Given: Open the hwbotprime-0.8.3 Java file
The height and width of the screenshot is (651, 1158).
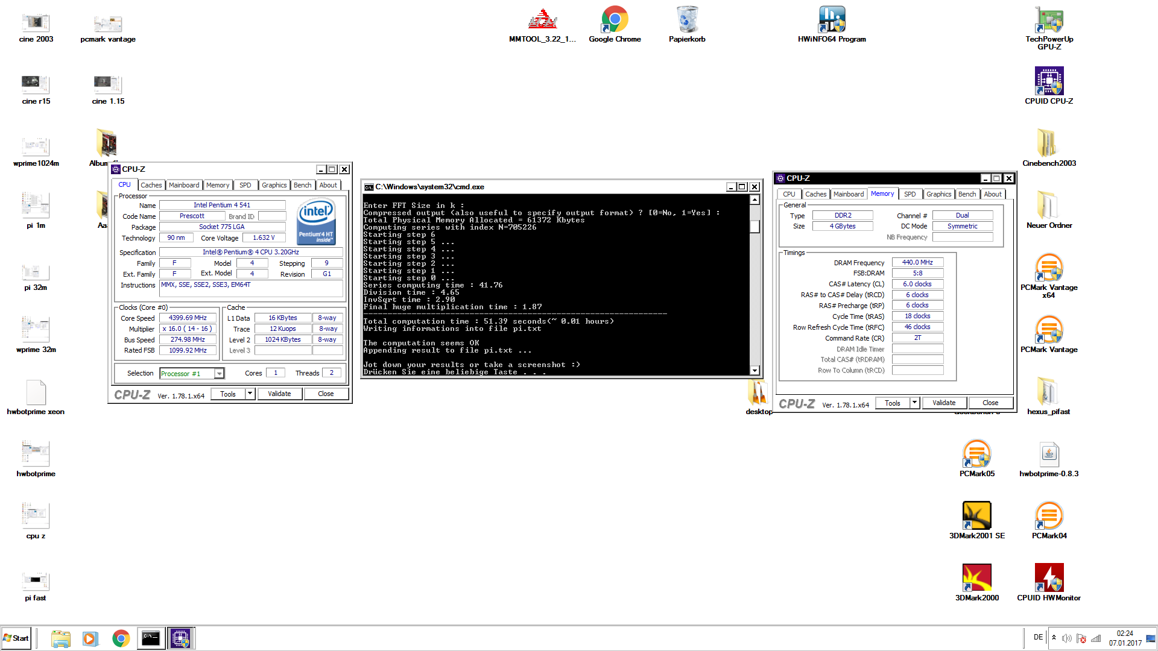Looking at the screenshot, I should [x=1049, y=460].
